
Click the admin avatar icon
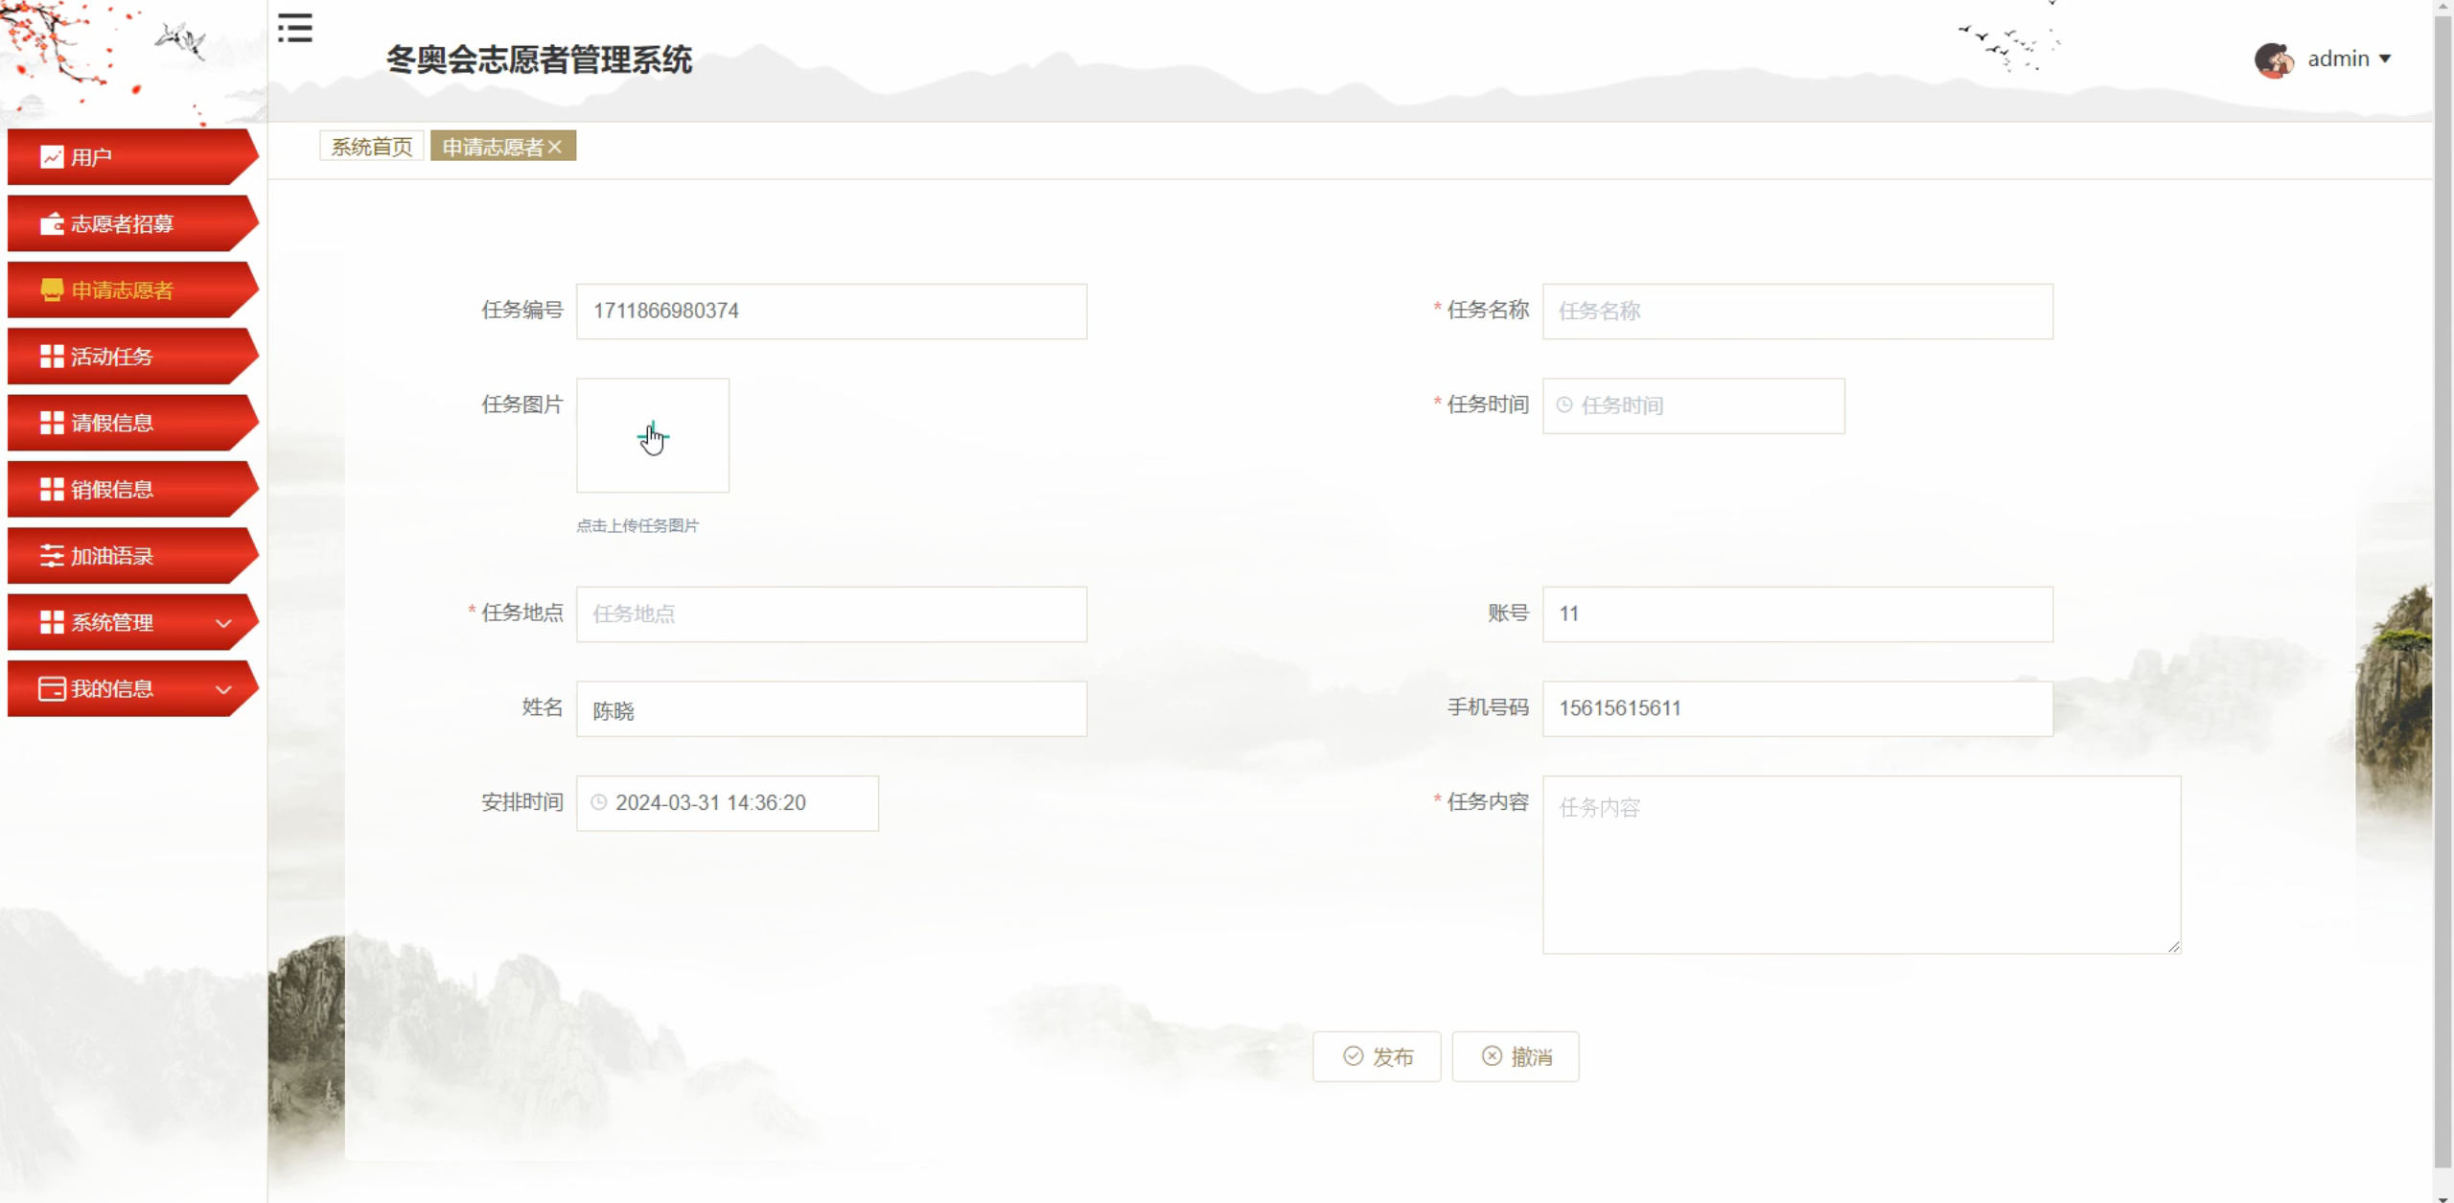click(2273, 59)
